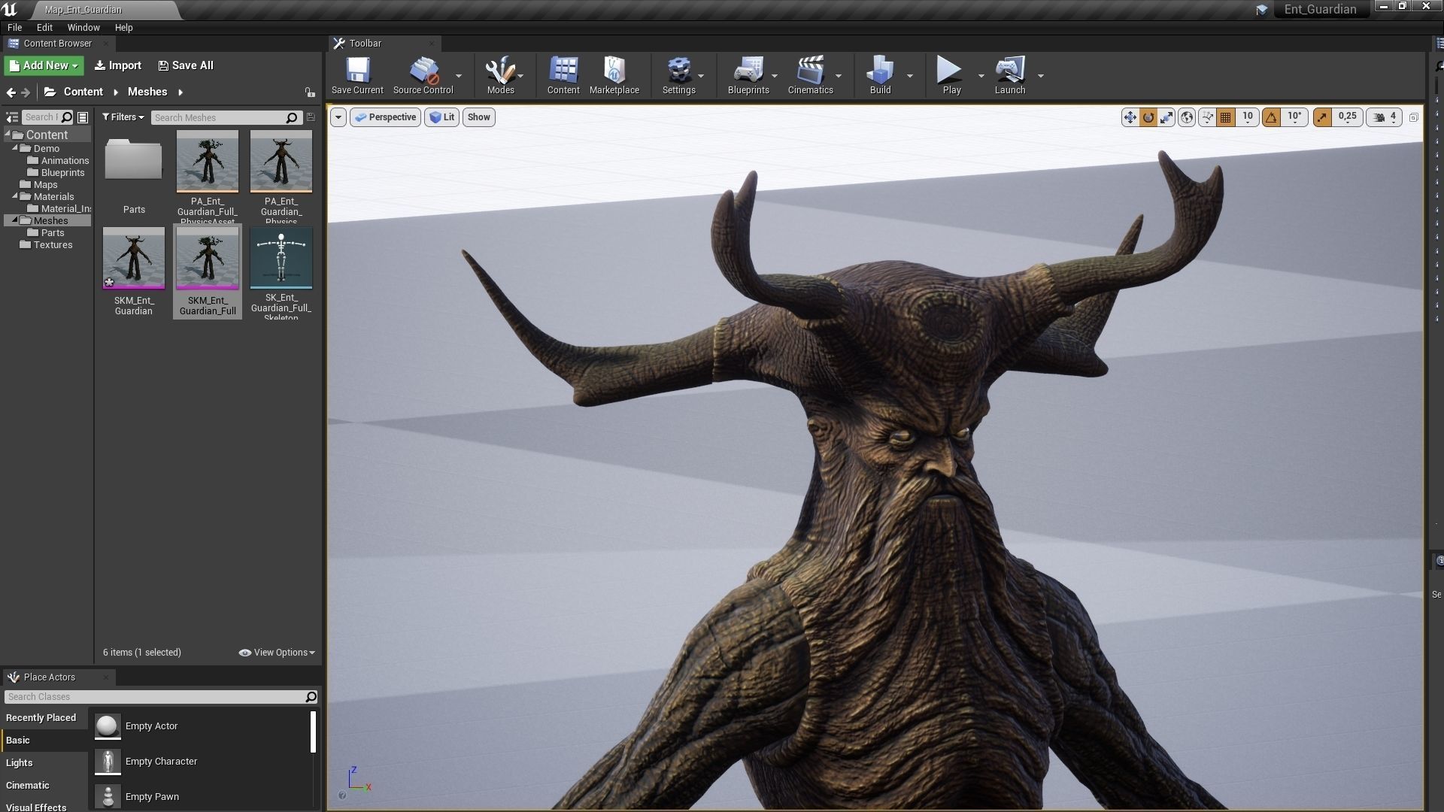Click the Save All button
1444x812 pixels.
tap(185, 65)
